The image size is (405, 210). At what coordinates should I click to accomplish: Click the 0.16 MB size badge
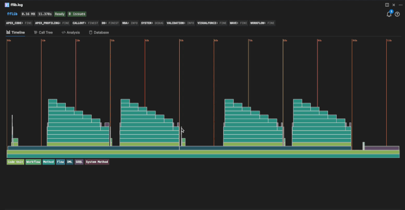28,14
